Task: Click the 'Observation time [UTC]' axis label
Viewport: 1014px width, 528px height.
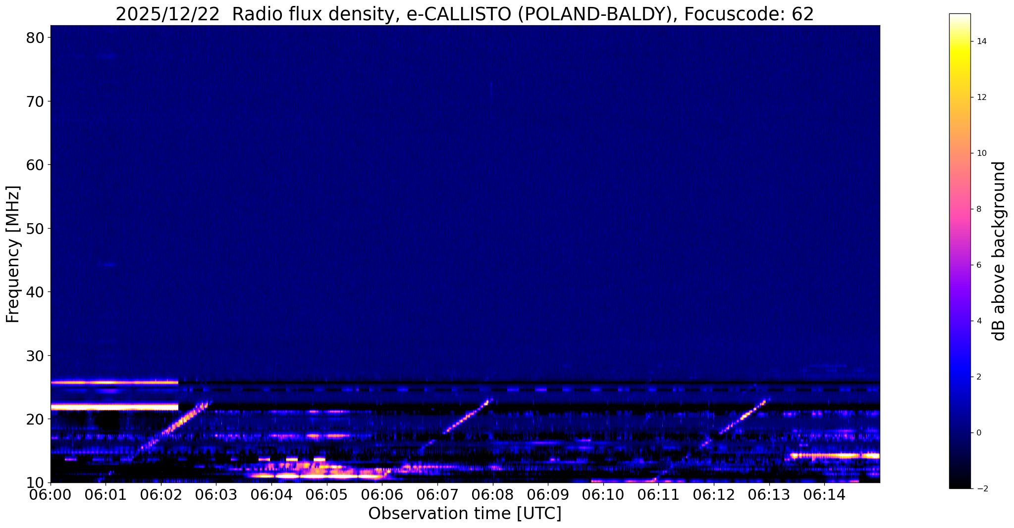Action: (465, 514)
